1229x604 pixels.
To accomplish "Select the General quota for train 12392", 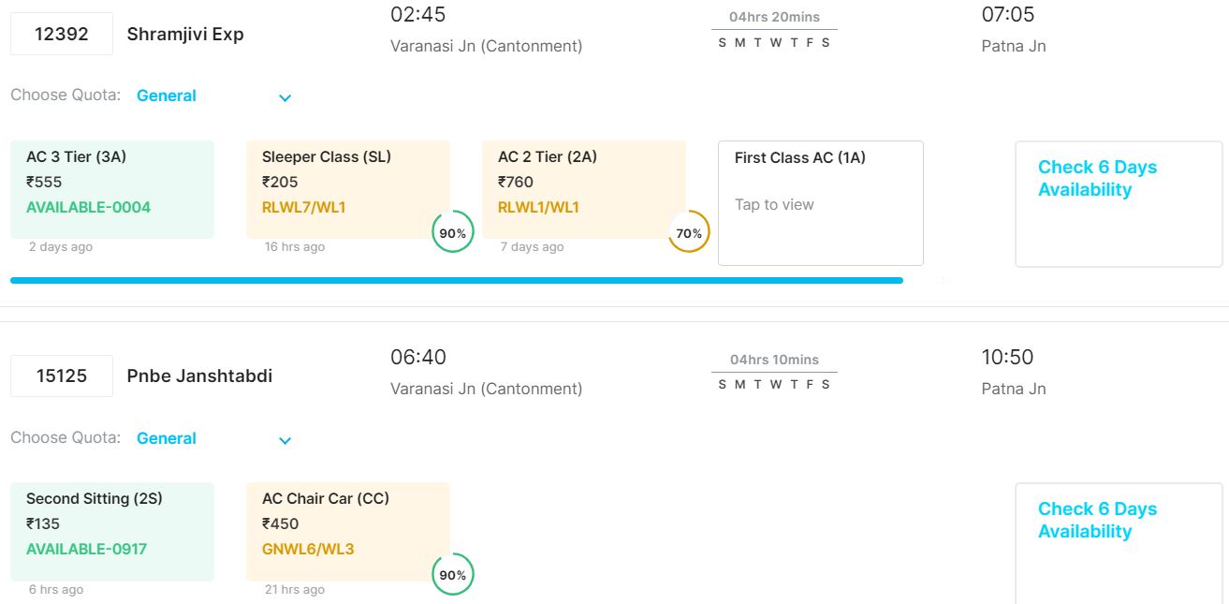I will point(167,96).
